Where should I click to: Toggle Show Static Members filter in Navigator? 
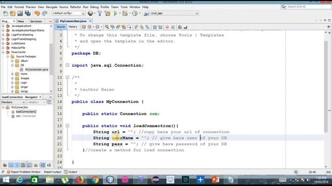click(x=17, y=165)
